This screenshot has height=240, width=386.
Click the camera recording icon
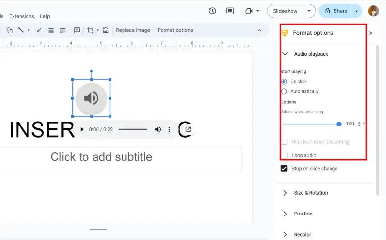249,11
